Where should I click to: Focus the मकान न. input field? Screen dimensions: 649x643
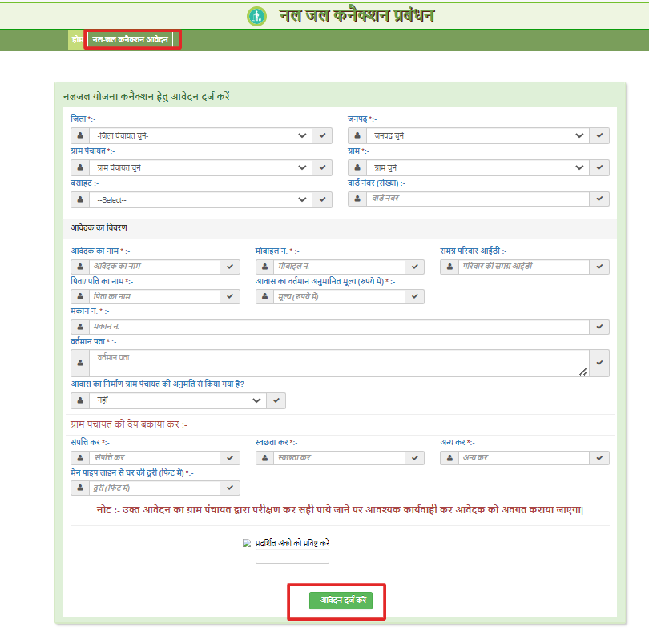340,327
